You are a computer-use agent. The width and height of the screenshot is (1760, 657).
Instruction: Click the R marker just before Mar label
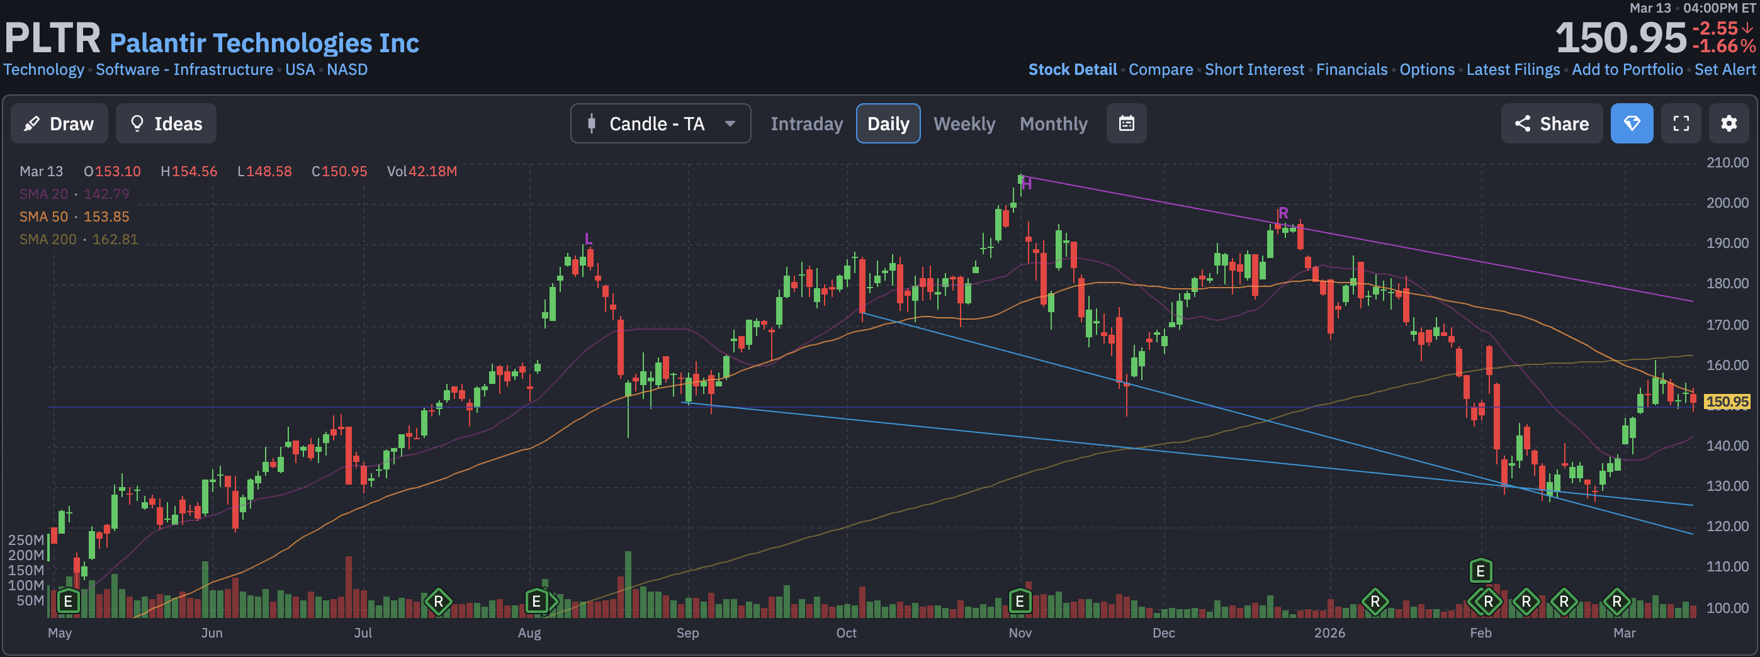[x=1616, y=602]
